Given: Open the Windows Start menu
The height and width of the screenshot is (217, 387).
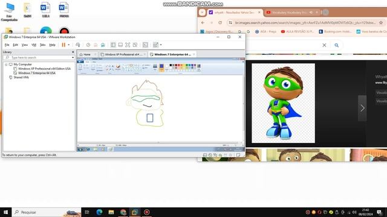Looking at the screenshot, I should 5,212.
